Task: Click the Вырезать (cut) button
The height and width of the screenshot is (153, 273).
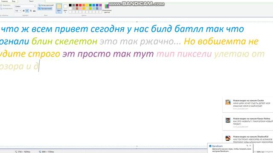Action: pyautogui.click(x=6, y=5)
